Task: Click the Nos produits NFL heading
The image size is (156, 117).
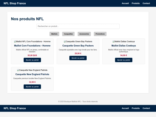Action: pyautogui.click(x=27, y=19)
